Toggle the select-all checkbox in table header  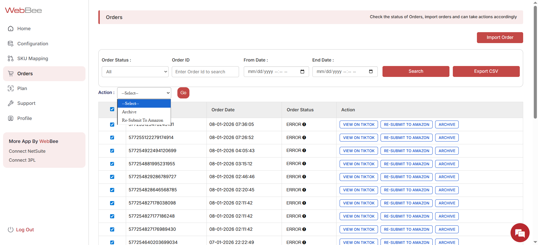112,109
